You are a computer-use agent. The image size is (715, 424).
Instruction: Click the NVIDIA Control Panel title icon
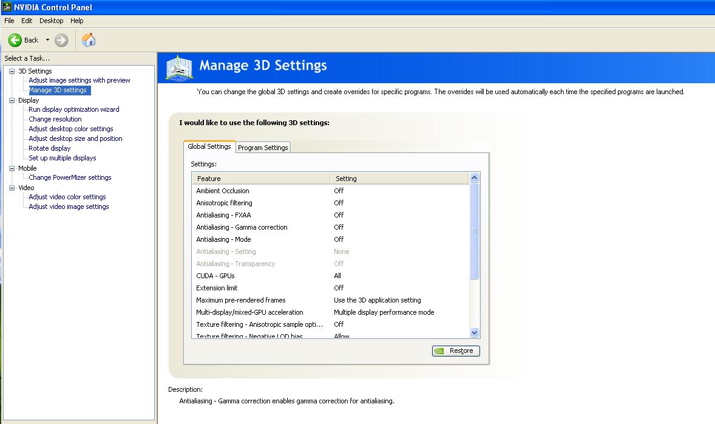click(7, 7)
